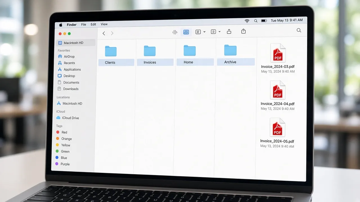Click the Invoice_2024-04.pdf PDF icon

click(x=278, y=90)
